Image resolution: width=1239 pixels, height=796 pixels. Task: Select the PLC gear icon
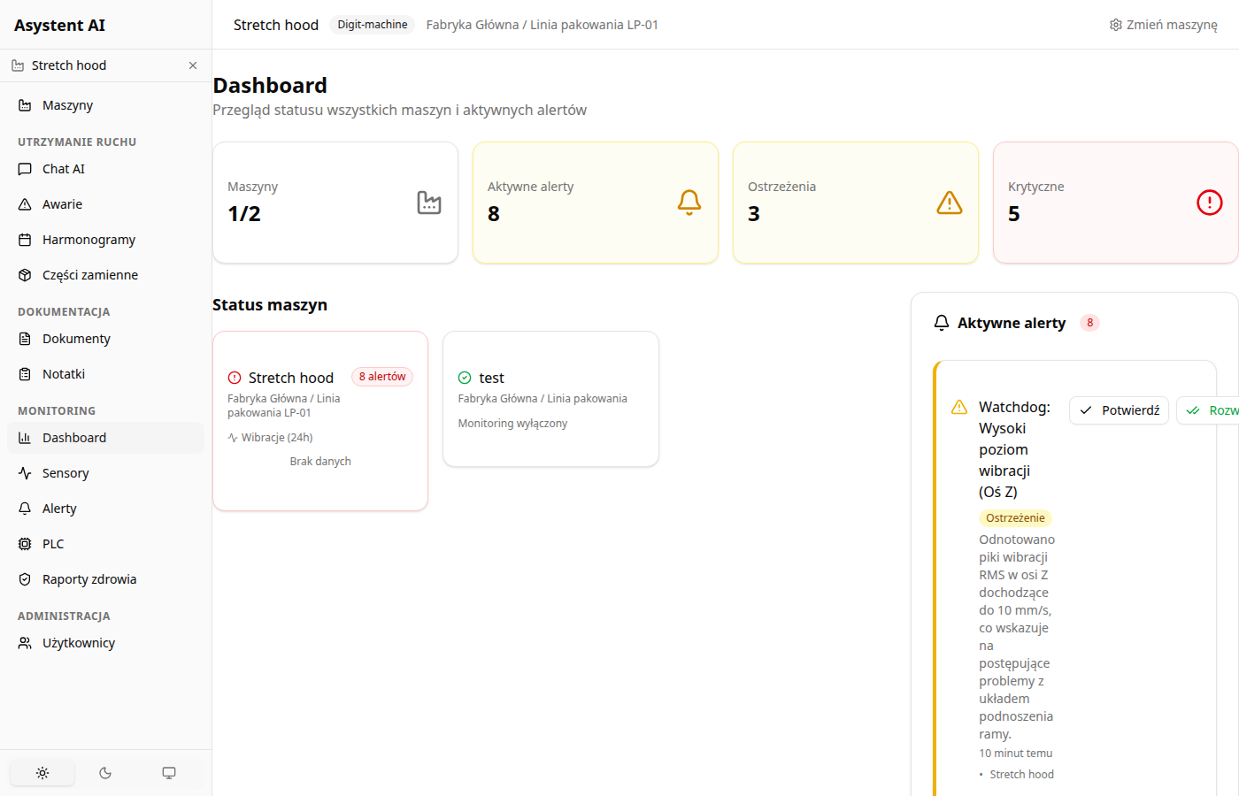(x=24, y=543)
